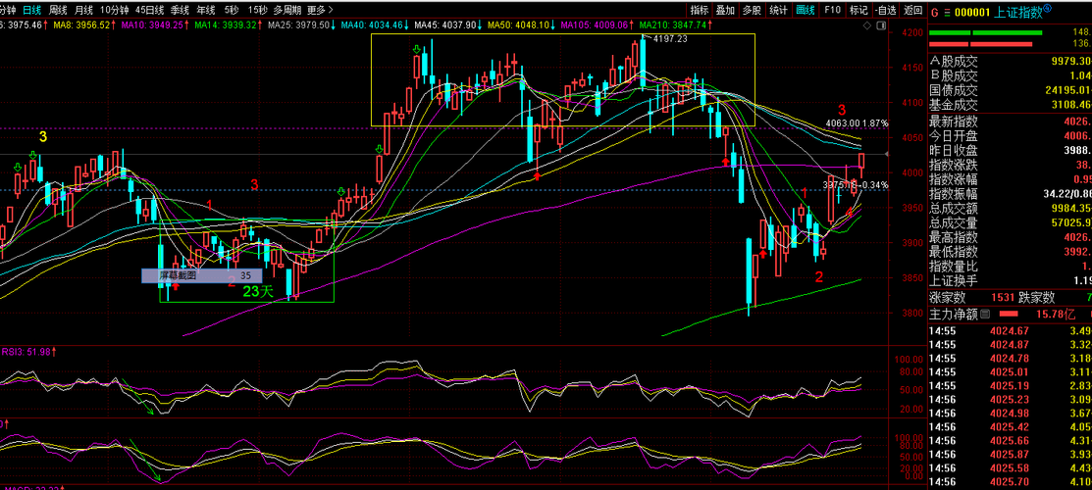Click the MA8 indicator value
1092x490 pixels.
(83, 25)
